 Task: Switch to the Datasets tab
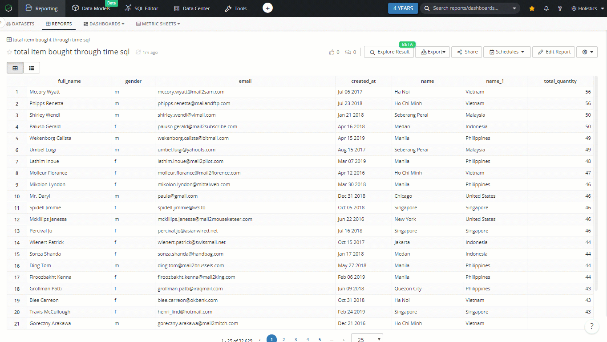coord(20,24)
